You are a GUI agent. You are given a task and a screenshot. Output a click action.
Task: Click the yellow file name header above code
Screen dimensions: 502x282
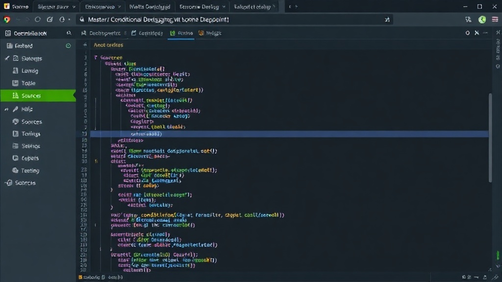click(108, 45)
